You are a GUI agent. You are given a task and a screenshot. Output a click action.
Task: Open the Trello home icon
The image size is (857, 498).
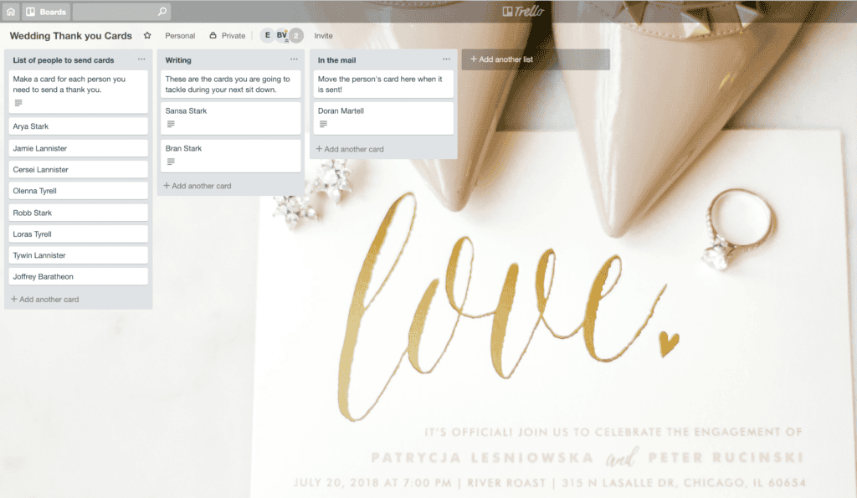[10, 12]
